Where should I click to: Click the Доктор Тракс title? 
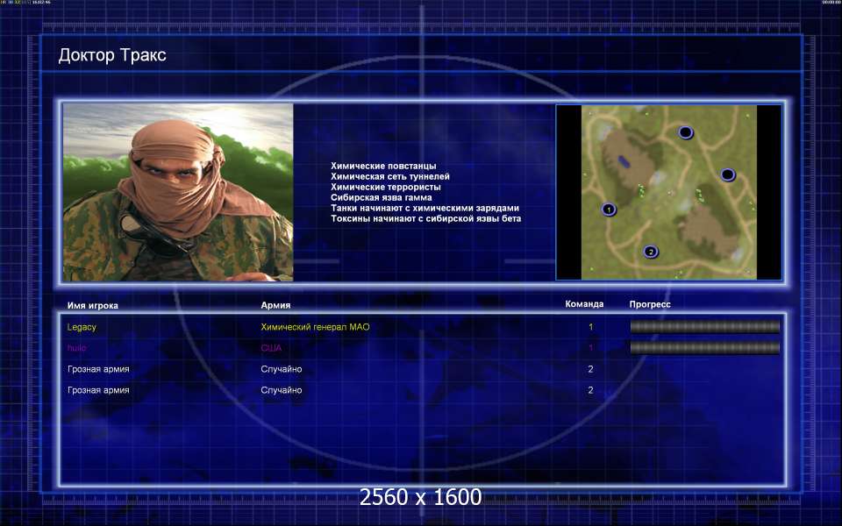click(x=112, y=55)
